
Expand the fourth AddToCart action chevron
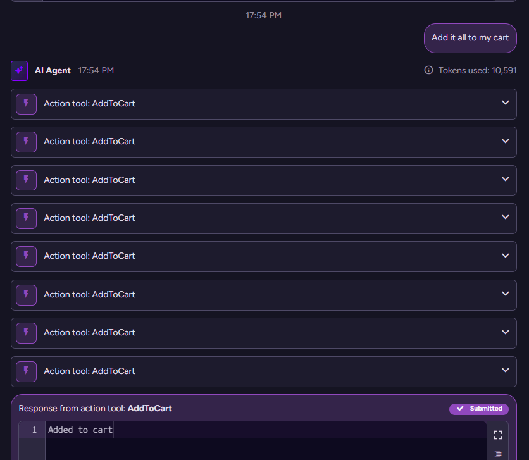tap(505, 218)
